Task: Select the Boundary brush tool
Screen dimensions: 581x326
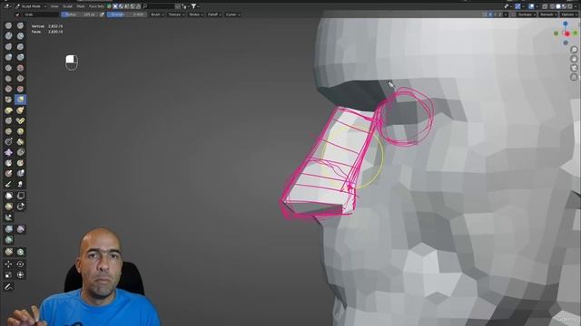Action: click(20, 142)
